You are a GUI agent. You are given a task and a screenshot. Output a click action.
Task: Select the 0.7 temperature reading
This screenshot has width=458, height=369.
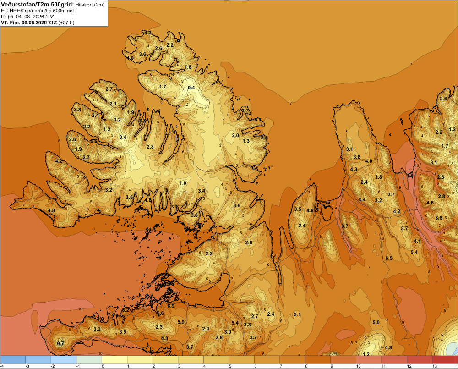[x=60, y=344]
